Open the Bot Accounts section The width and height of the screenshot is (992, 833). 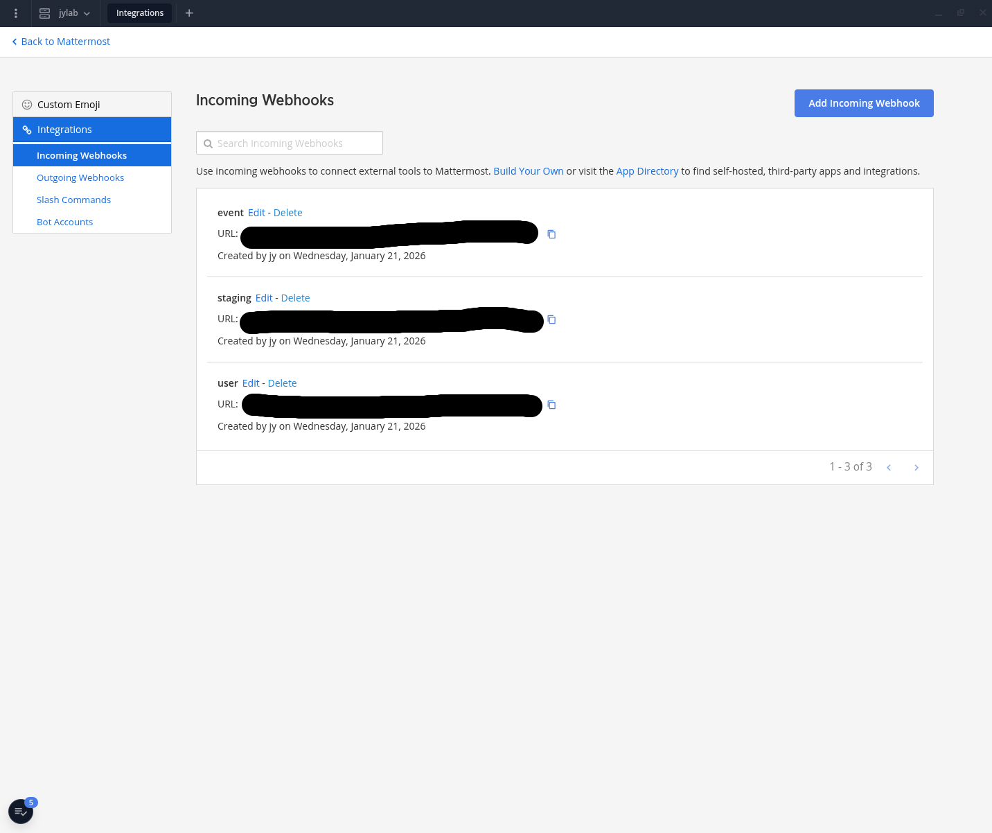[x=64, y=222]
